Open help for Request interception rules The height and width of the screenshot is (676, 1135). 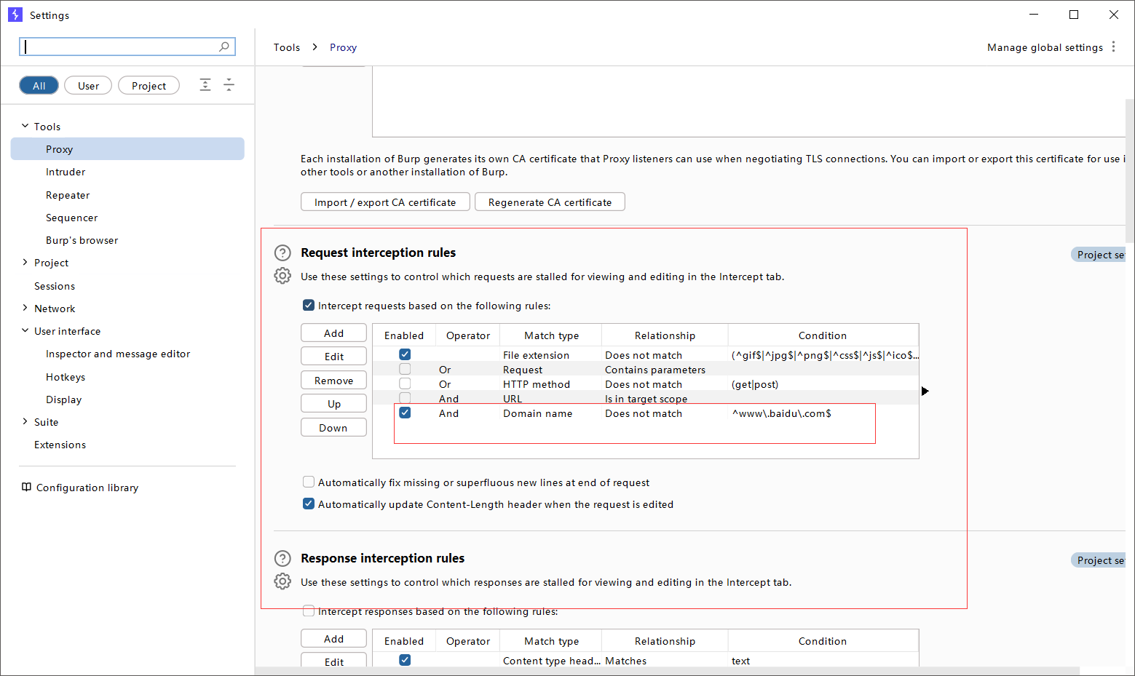pos(282,252)
